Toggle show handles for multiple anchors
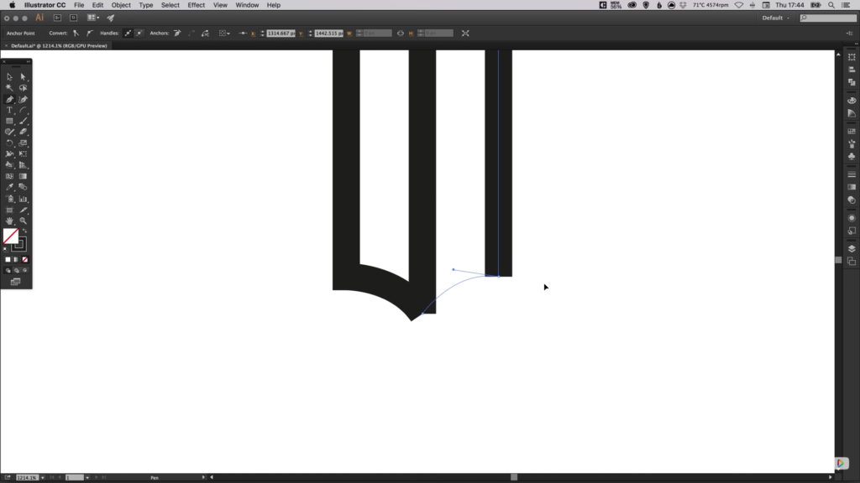Image resolution: width=860 pixels, height=483 pixels. 128,34
